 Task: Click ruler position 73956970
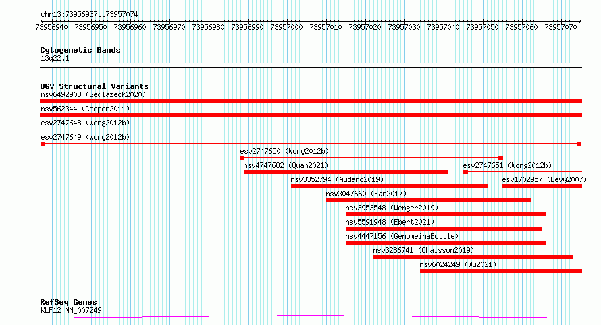point(169,27)
